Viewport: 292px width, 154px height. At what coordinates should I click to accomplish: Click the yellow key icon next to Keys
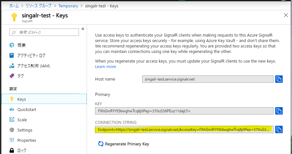(12, 99)
